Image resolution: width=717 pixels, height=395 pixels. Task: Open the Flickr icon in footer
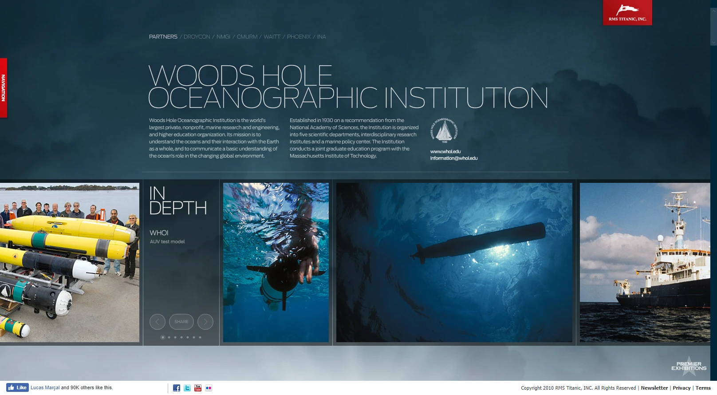click(x=209, y=388)
